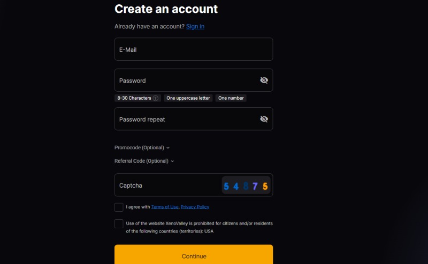Viewport: 428px width, 264px height.
Task: Click the Captcha text input
Action: click(167, 186)
